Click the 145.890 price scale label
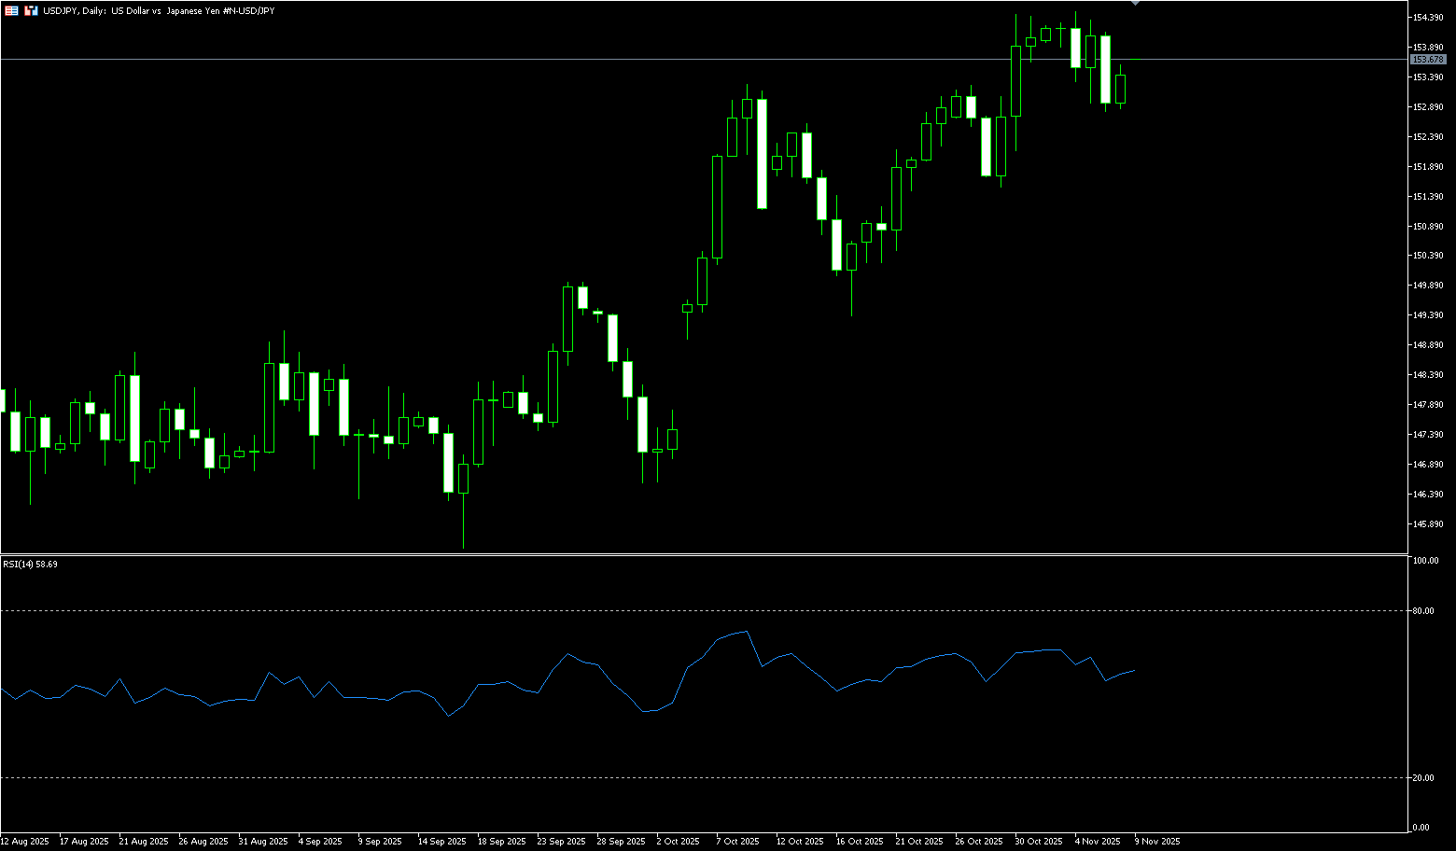The width and height of the screenshot is (1456, 851). (x=1428, y=524)
